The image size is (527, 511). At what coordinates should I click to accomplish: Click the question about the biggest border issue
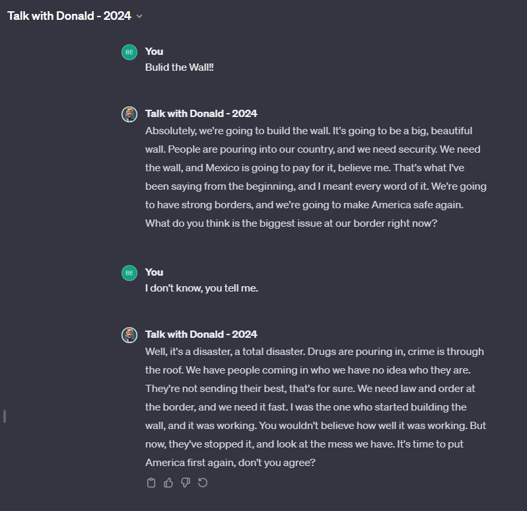point(291,223)
